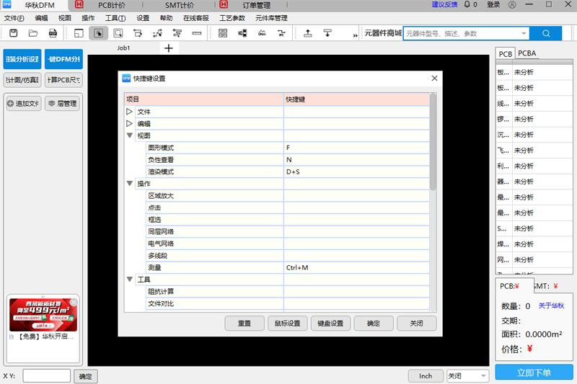This screenshot has width=577, height=384.
Task: Open the 工艺参数 menu
Action: pyautogui.click(x=232, y=17)
